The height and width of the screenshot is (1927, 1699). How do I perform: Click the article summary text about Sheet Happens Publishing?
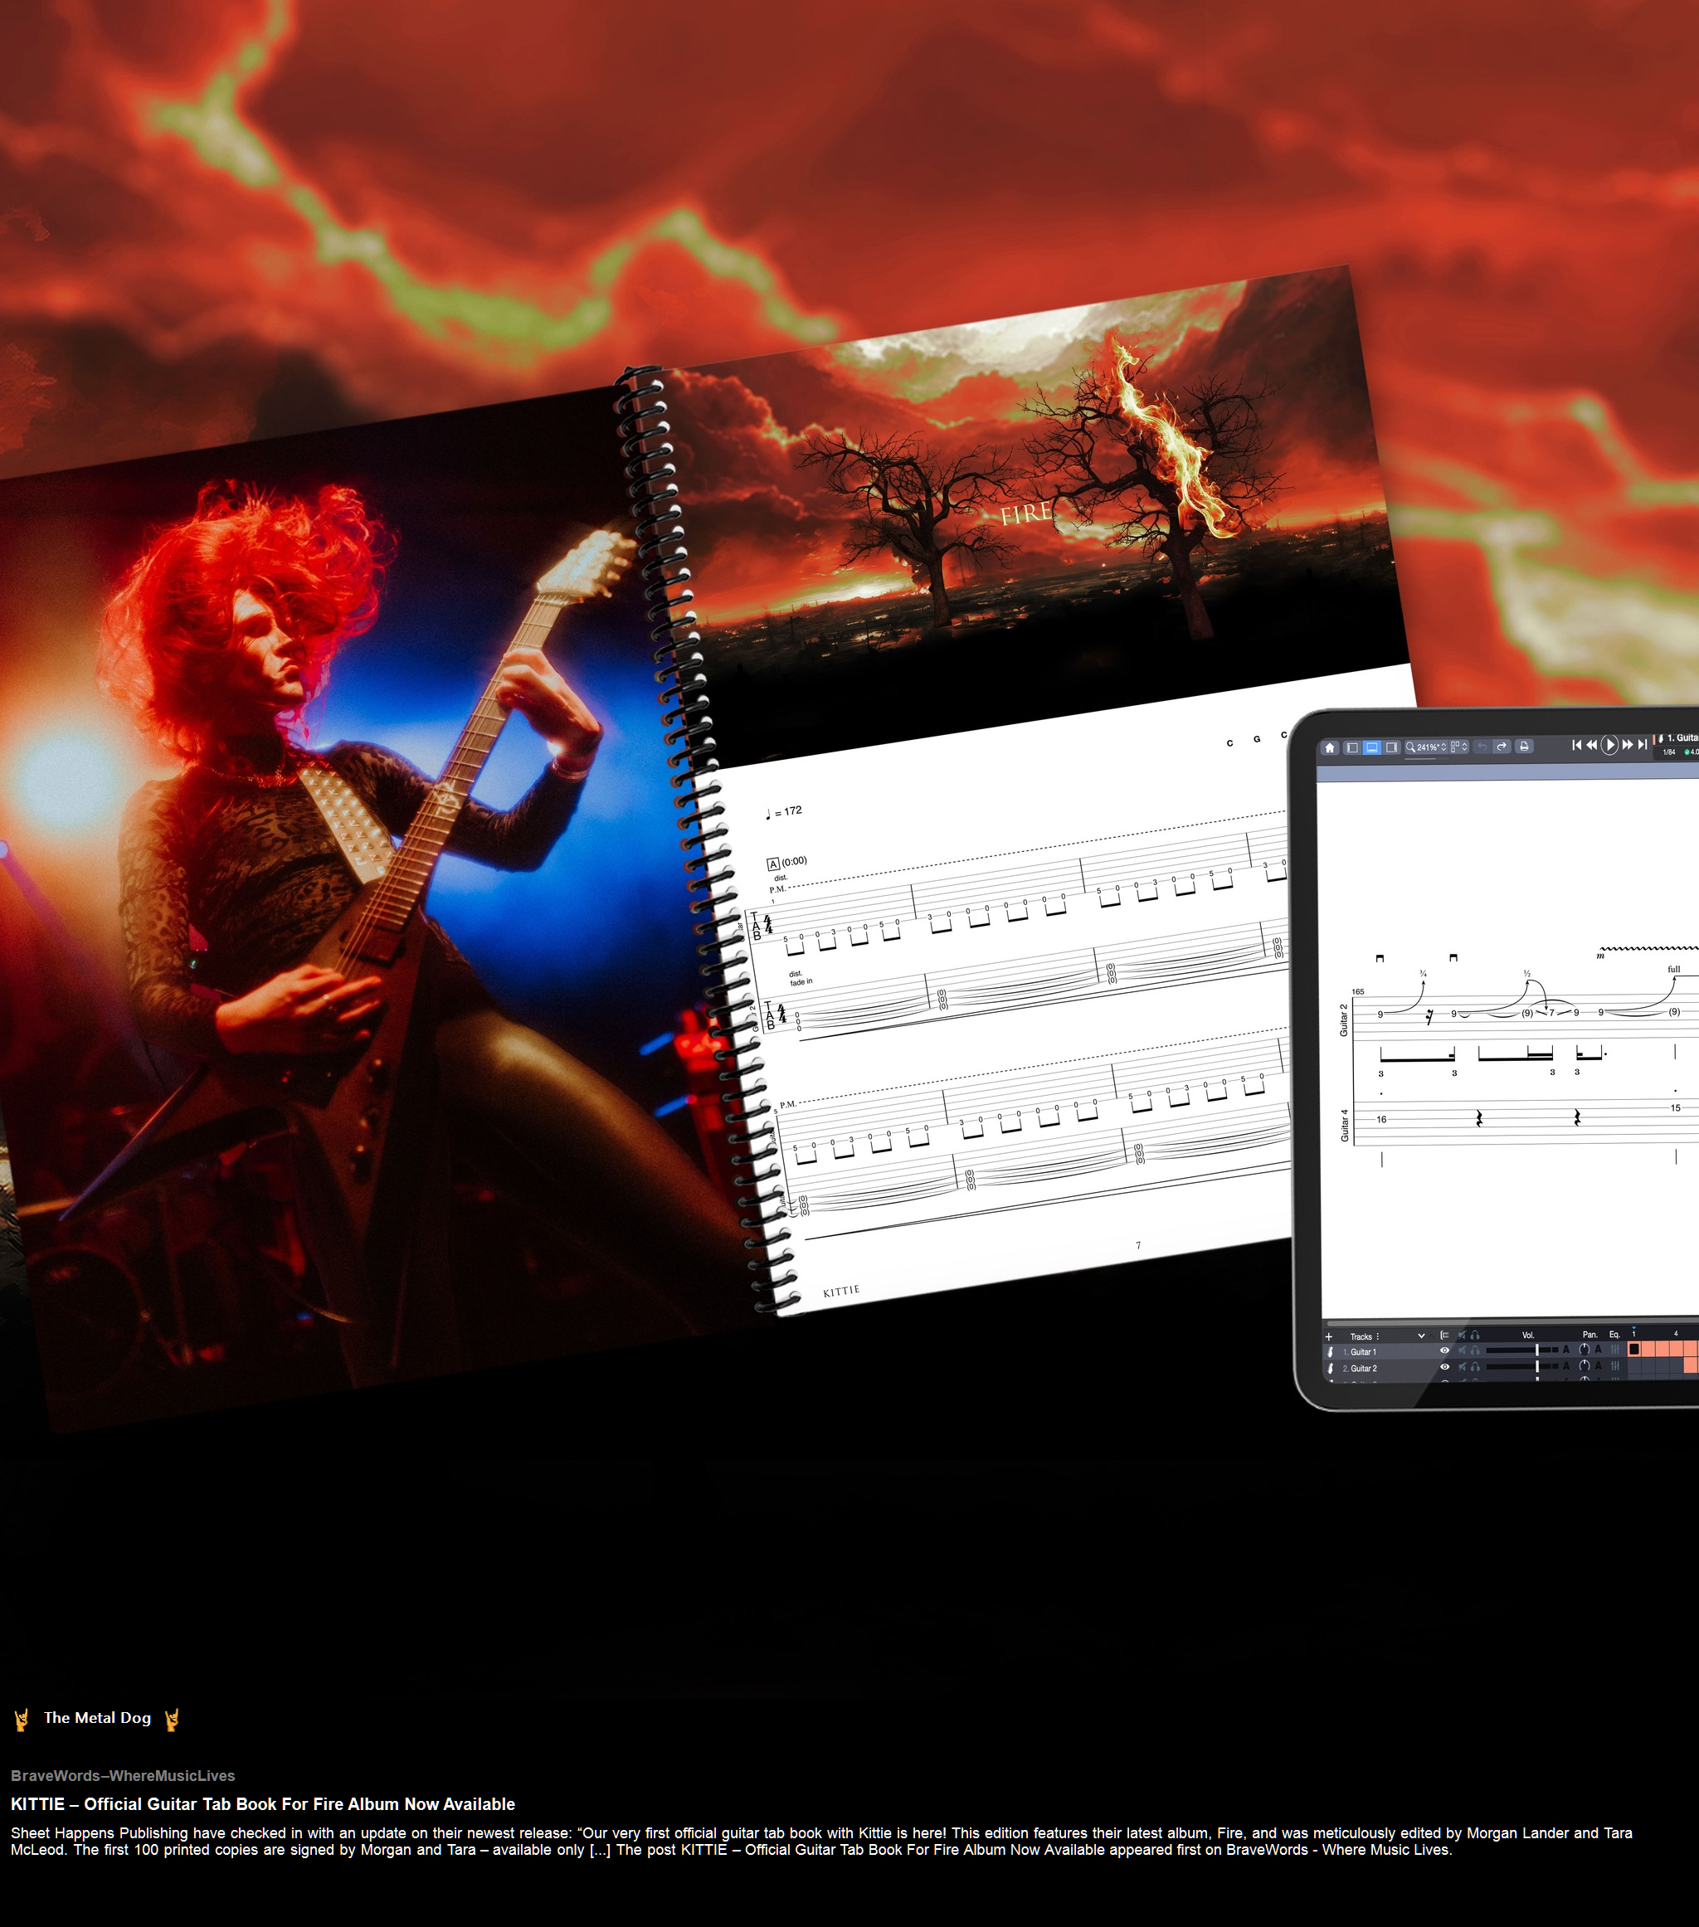(821, 1842)
